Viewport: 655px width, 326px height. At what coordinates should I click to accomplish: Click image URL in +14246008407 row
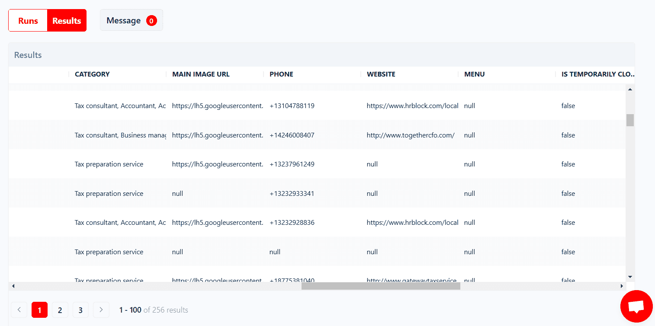[x=218, y=135]
